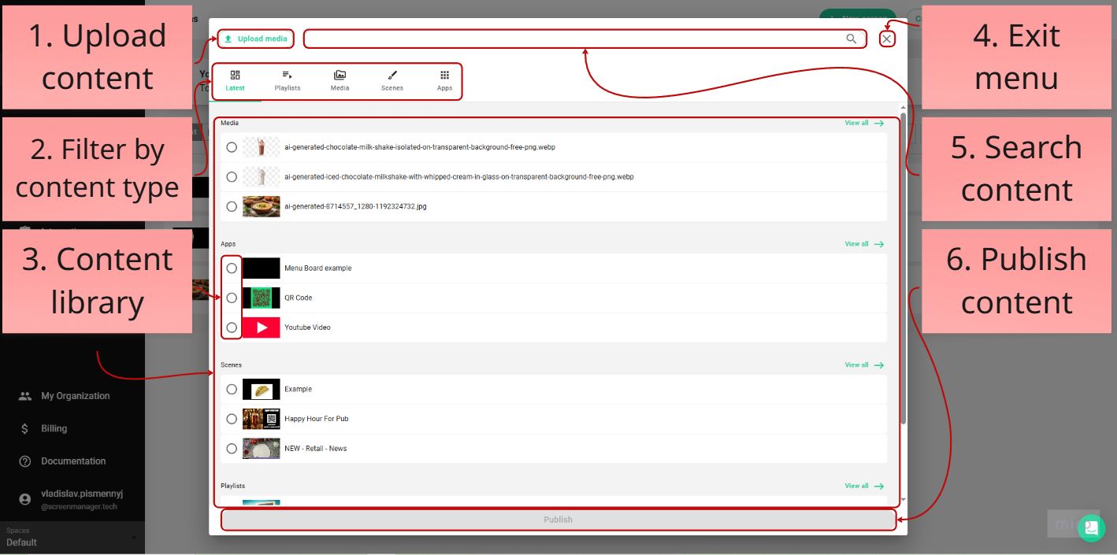Select NEW - Retail - News radio button
Viewport: 1117px width, 555px height.
click(x=232, y=449)
